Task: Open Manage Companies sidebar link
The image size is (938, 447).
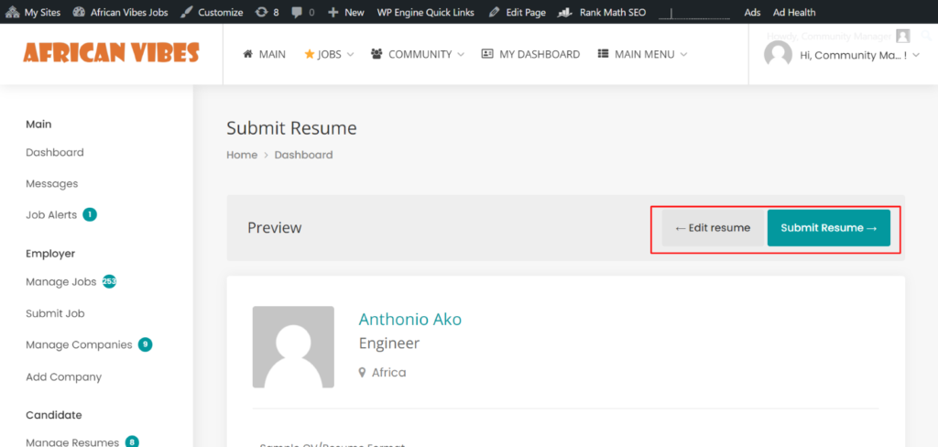Action: point(79,345)
